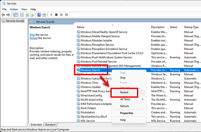This screenshot has width=201, height=132.
Task: Click gear icon of Windows Mobile Hotspot Service
Action: 78,36
